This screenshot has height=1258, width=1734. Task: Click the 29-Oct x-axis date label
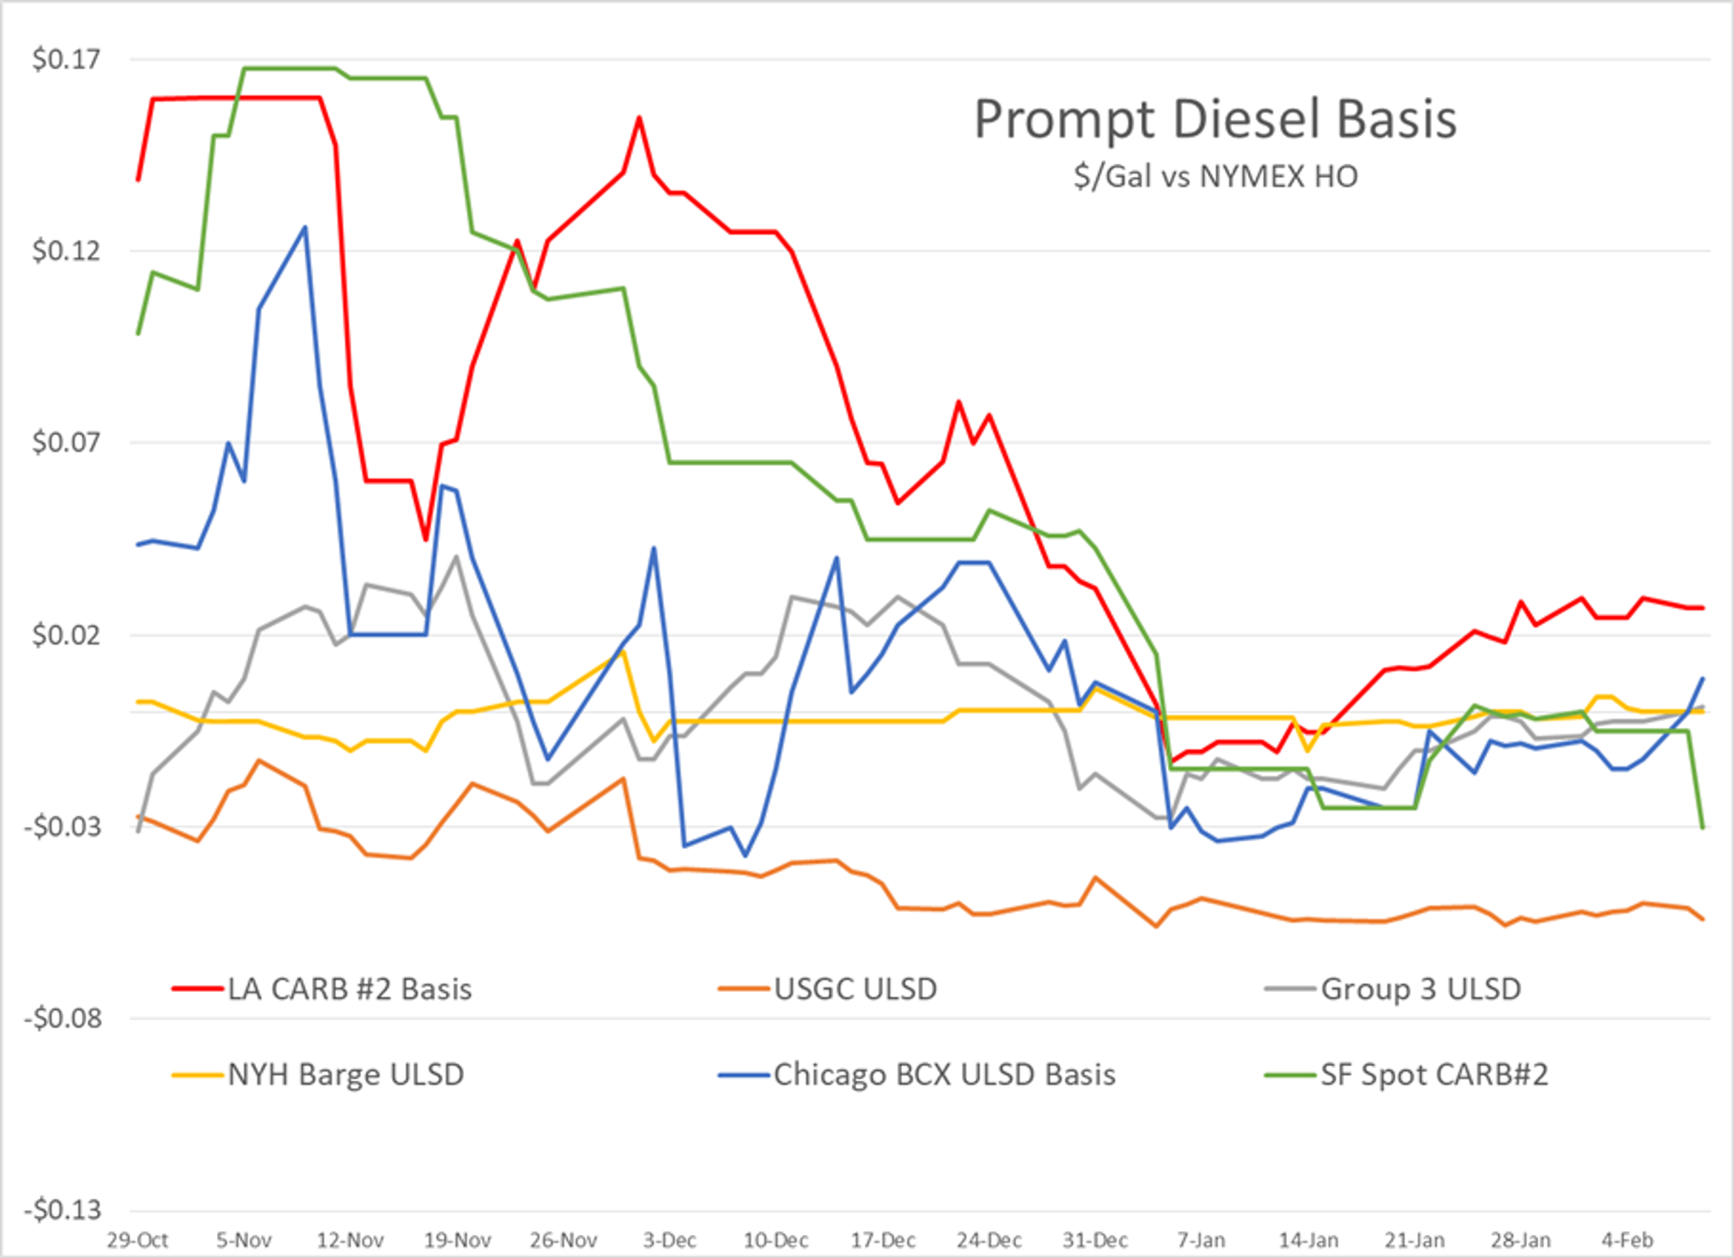click(138, 1239)
